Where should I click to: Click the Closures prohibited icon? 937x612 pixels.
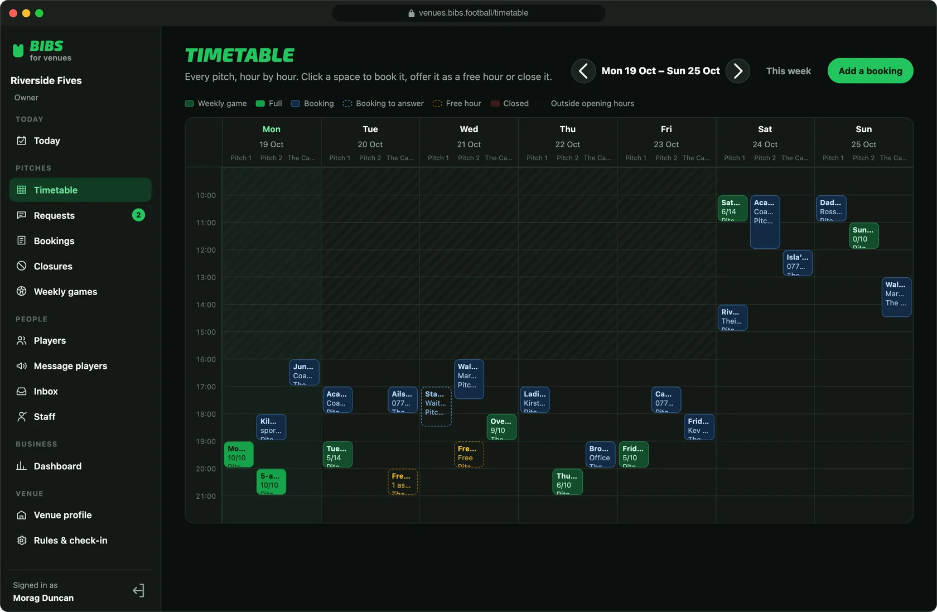(21, 266)
